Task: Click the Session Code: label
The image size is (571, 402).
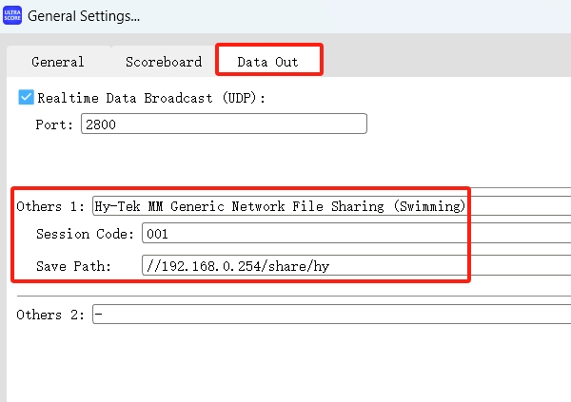Action: tap(86, 234)
